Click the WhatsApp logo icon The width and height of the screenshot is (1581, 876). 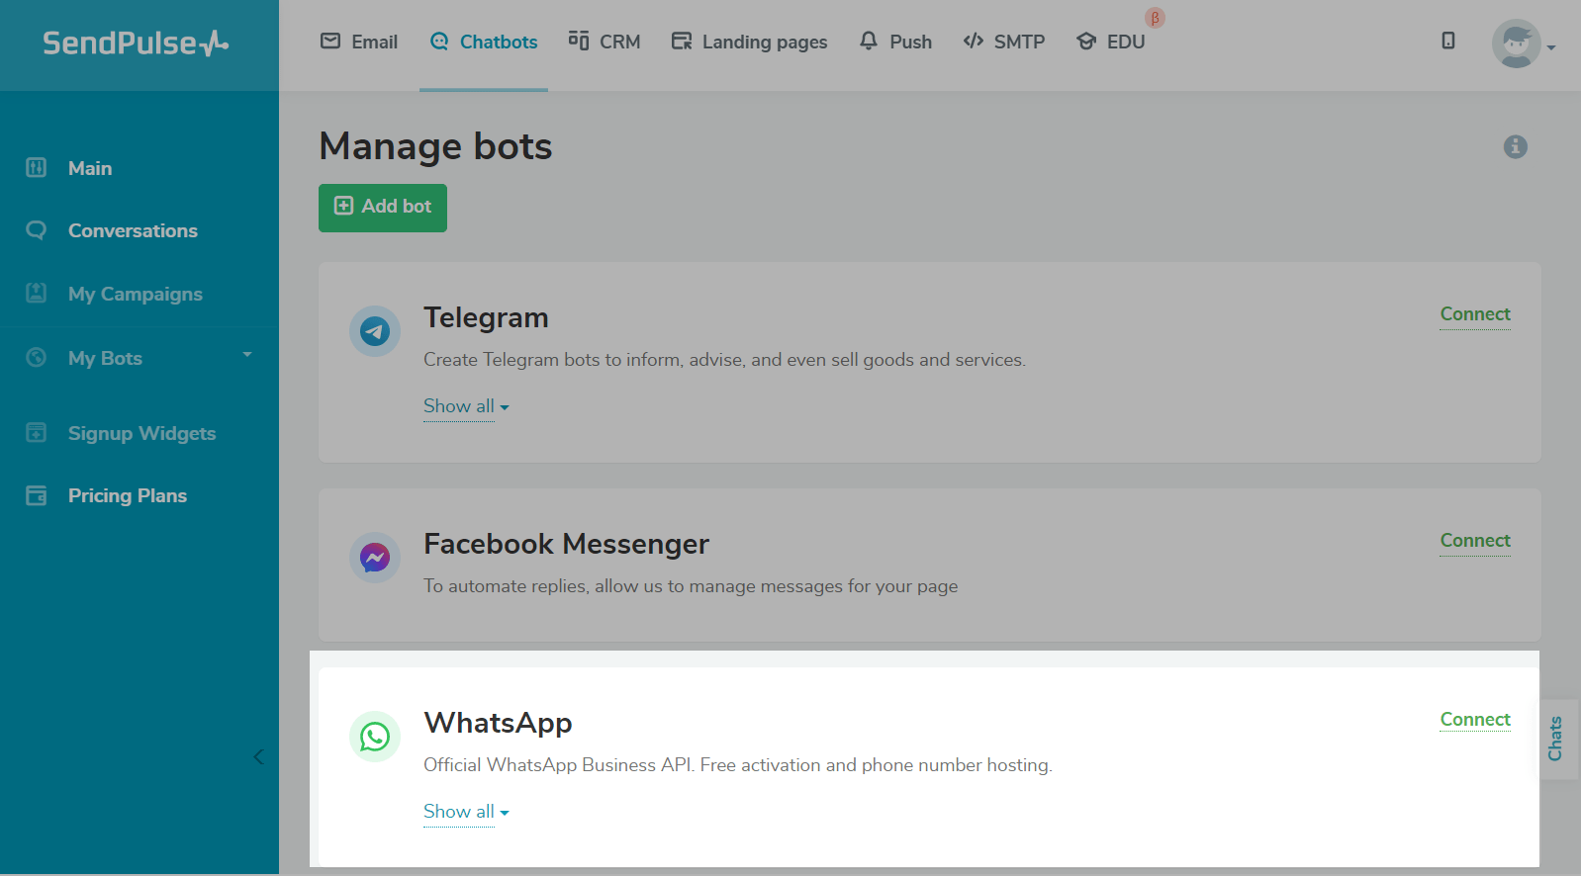click(375, 737)
